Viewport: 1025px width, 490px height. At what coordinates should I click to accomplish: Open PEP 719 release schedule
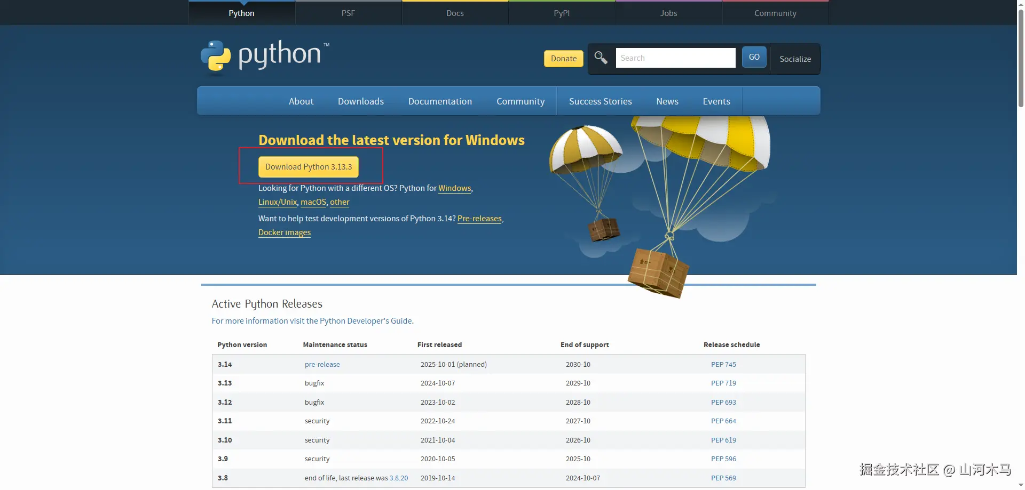[723, 383]
